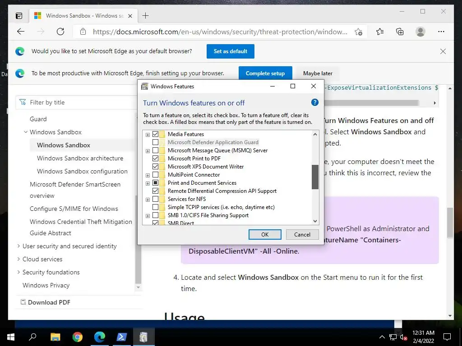Cancel the Windows Features dialog
This screenshot has width=462, height=346.
pos(302,234)
